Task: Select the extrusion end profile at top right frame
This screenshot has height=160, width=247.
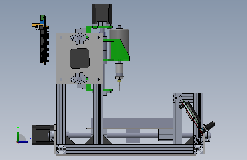Action: tap(177, 98)
